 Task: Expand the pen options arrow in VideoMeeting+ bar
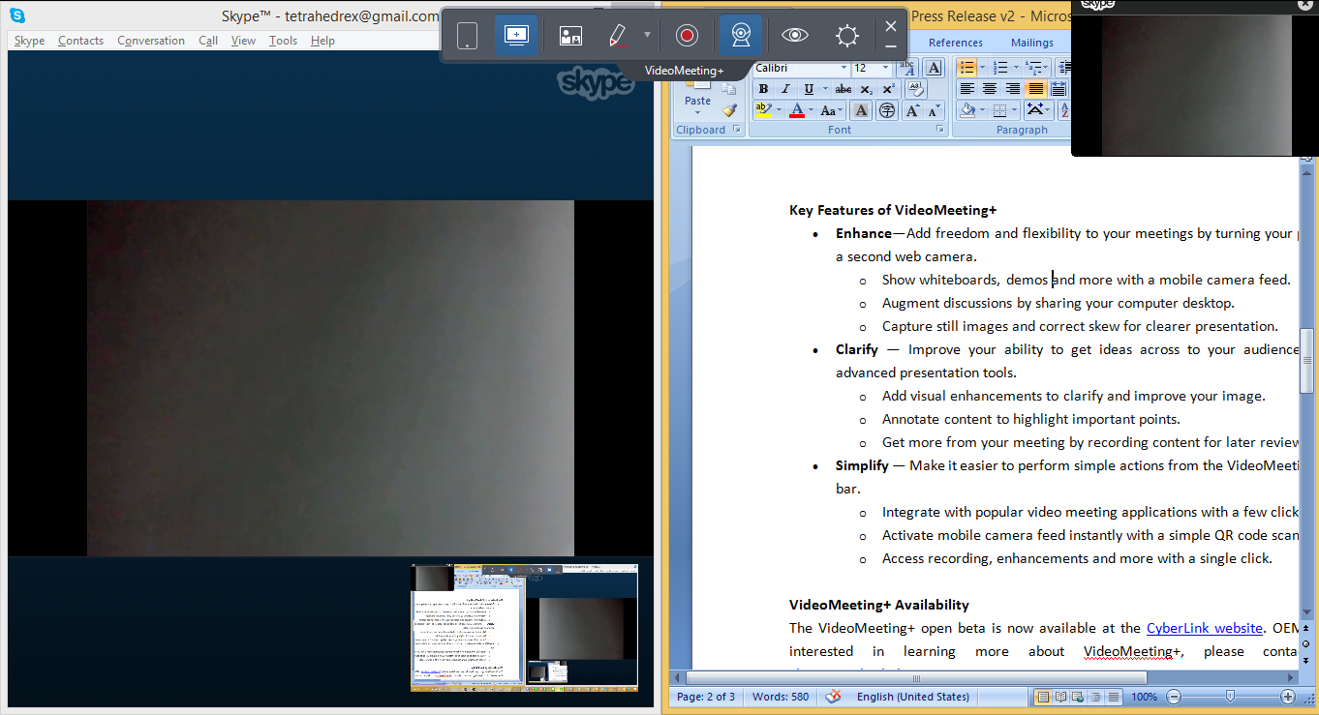[647, 36]
